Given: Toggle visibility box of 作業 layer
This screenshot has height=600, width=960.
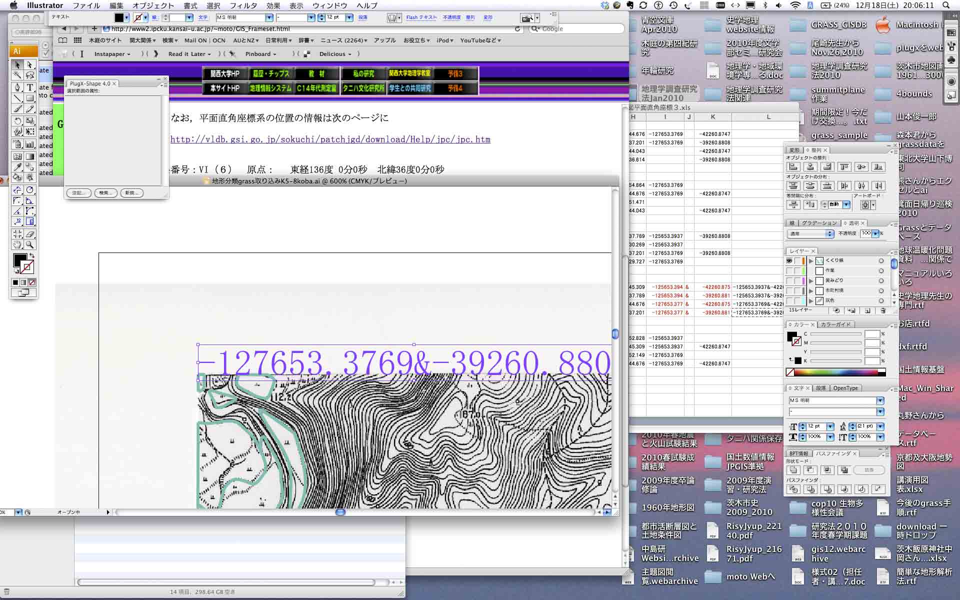Looking at the screenshot, I should pos(789,270).
